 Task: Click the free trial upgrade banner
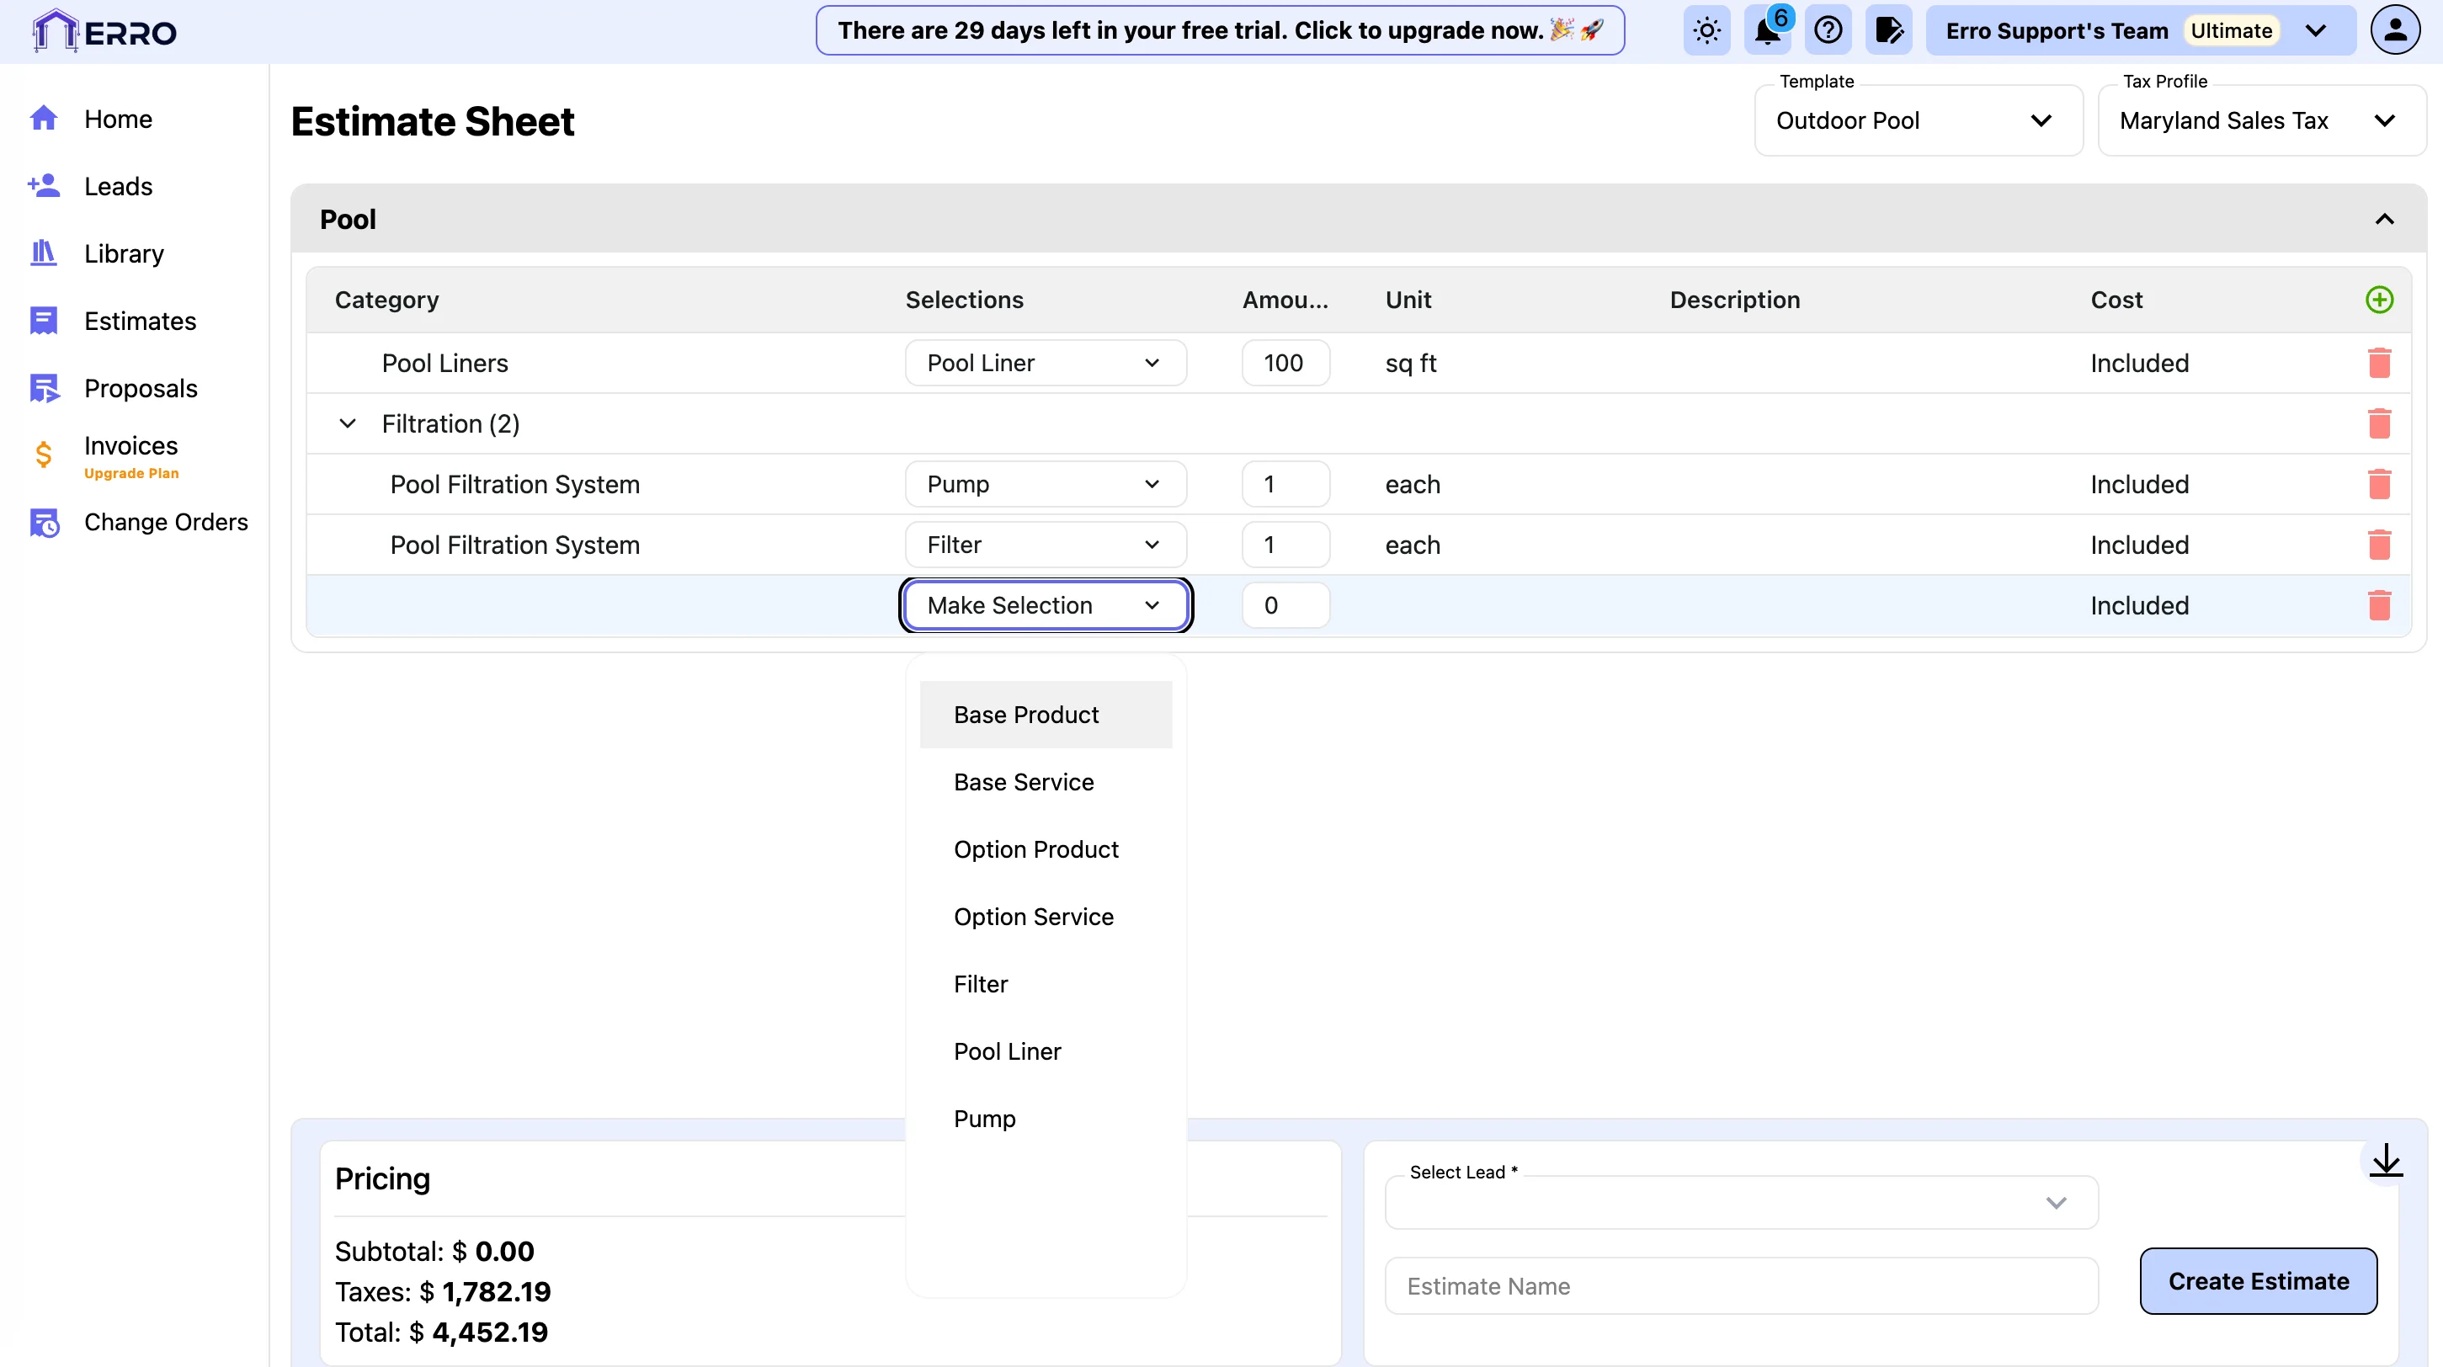pos(1220,31)
